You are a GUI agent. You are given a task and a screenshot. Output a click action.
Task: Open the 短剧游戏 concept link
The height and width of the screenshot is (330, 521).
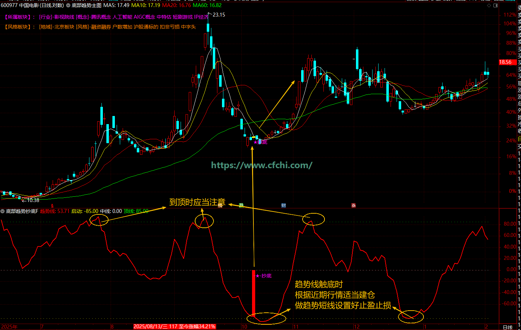[x=183, y=17]
